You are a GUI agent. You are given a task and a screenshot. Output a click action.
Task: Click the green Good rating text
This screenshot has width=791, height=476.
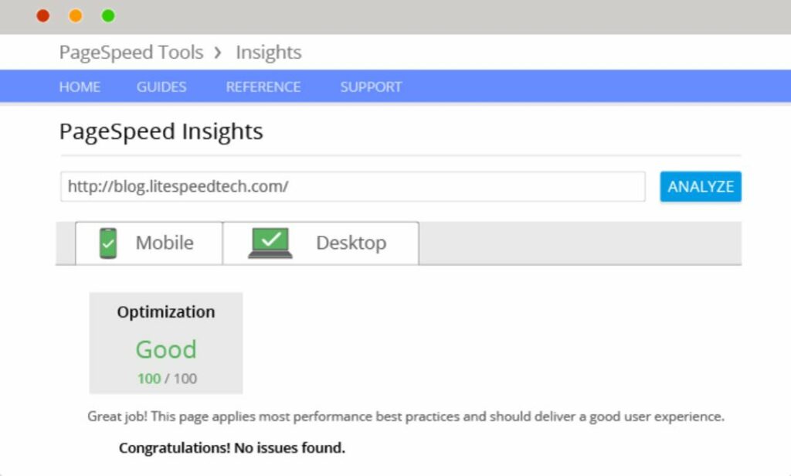[166, 349]
